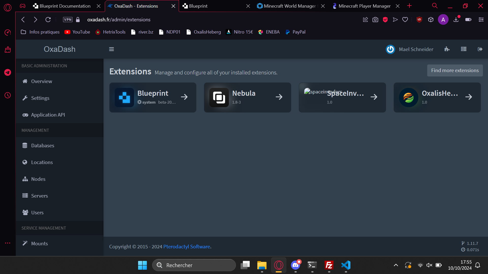Click the arrow on the Nebula card

pos(279,97)
